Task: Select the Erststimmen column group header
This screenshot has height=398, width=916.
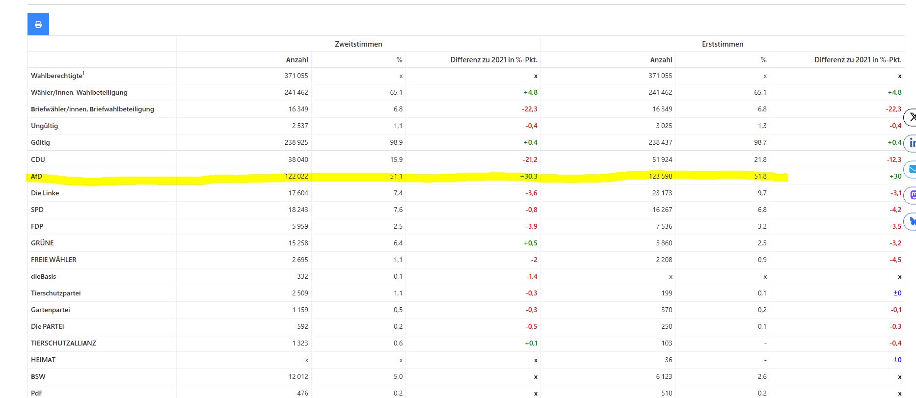Action: point(723,44)
